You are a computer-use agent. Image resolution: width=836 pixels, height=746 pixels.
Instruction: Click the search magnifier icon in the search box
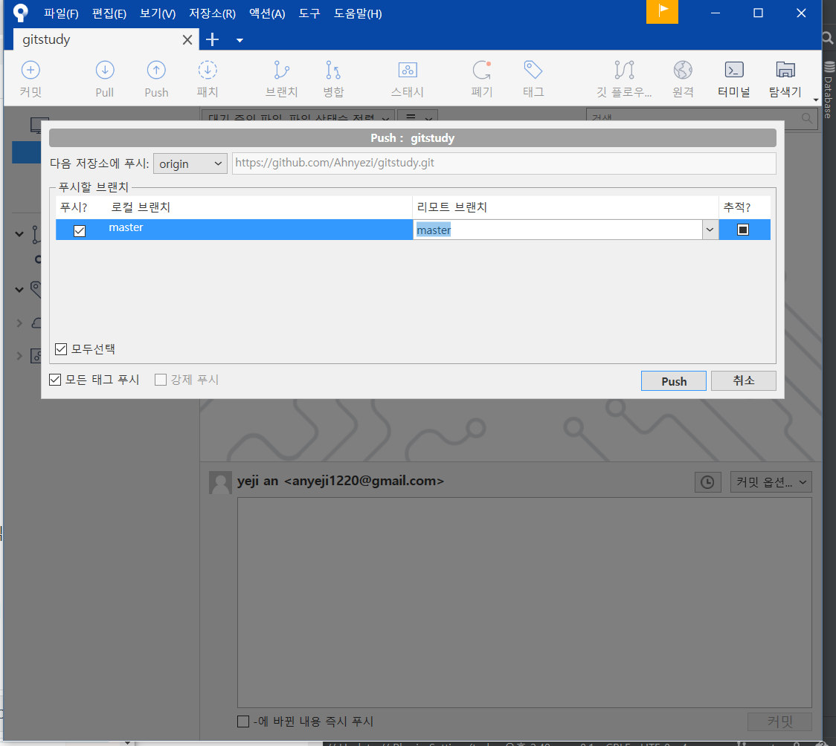(x=807, y=117)
